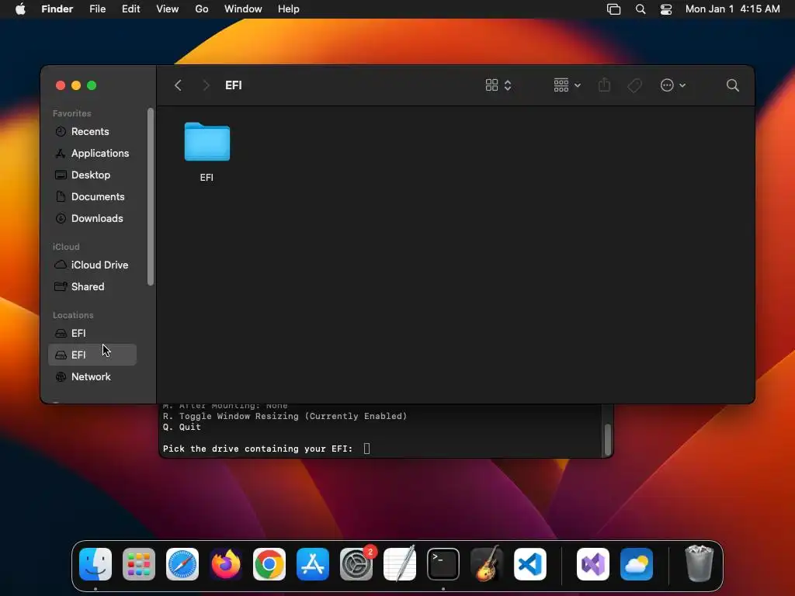Viewport: 795px width, 596px height.
Task: Launch Safari from the Dock
Action: tap(182, 564)
